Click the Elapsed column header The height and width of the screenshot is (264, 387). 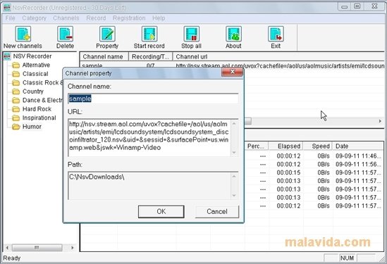[285, 146]
